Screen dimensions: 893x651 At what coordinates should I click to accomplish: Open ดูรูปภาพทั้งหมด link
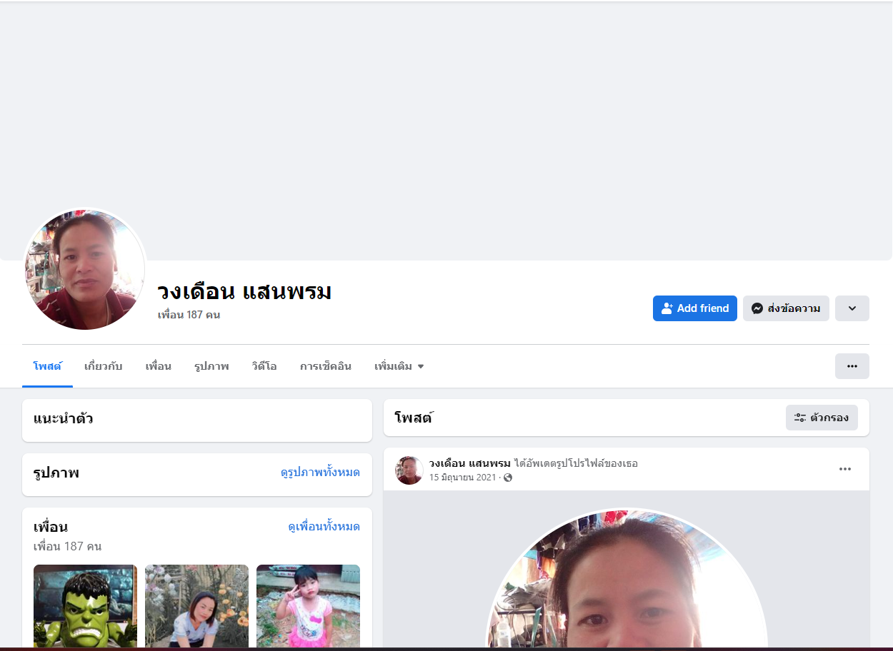(x=320, y=473)
